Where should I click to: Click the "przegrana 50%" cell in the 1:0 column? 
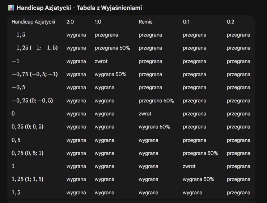(x=111, y=48)
